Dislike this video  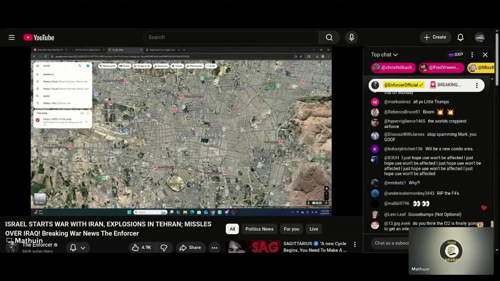click(164, 247)
